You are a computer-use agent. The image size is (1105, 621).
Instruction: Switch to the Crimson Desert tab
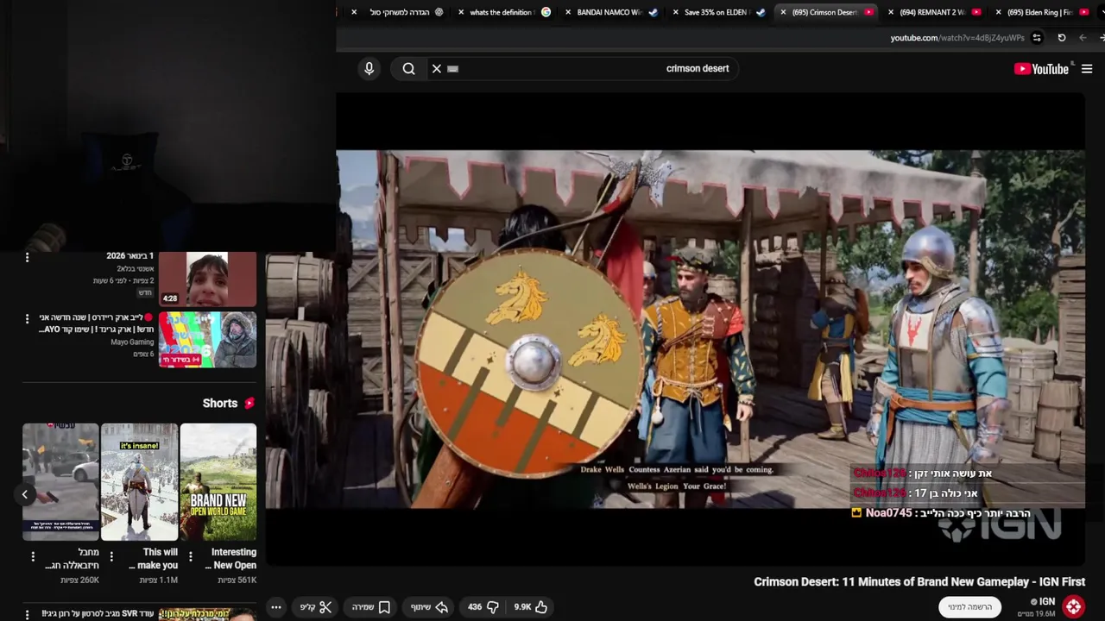[824, 12]
